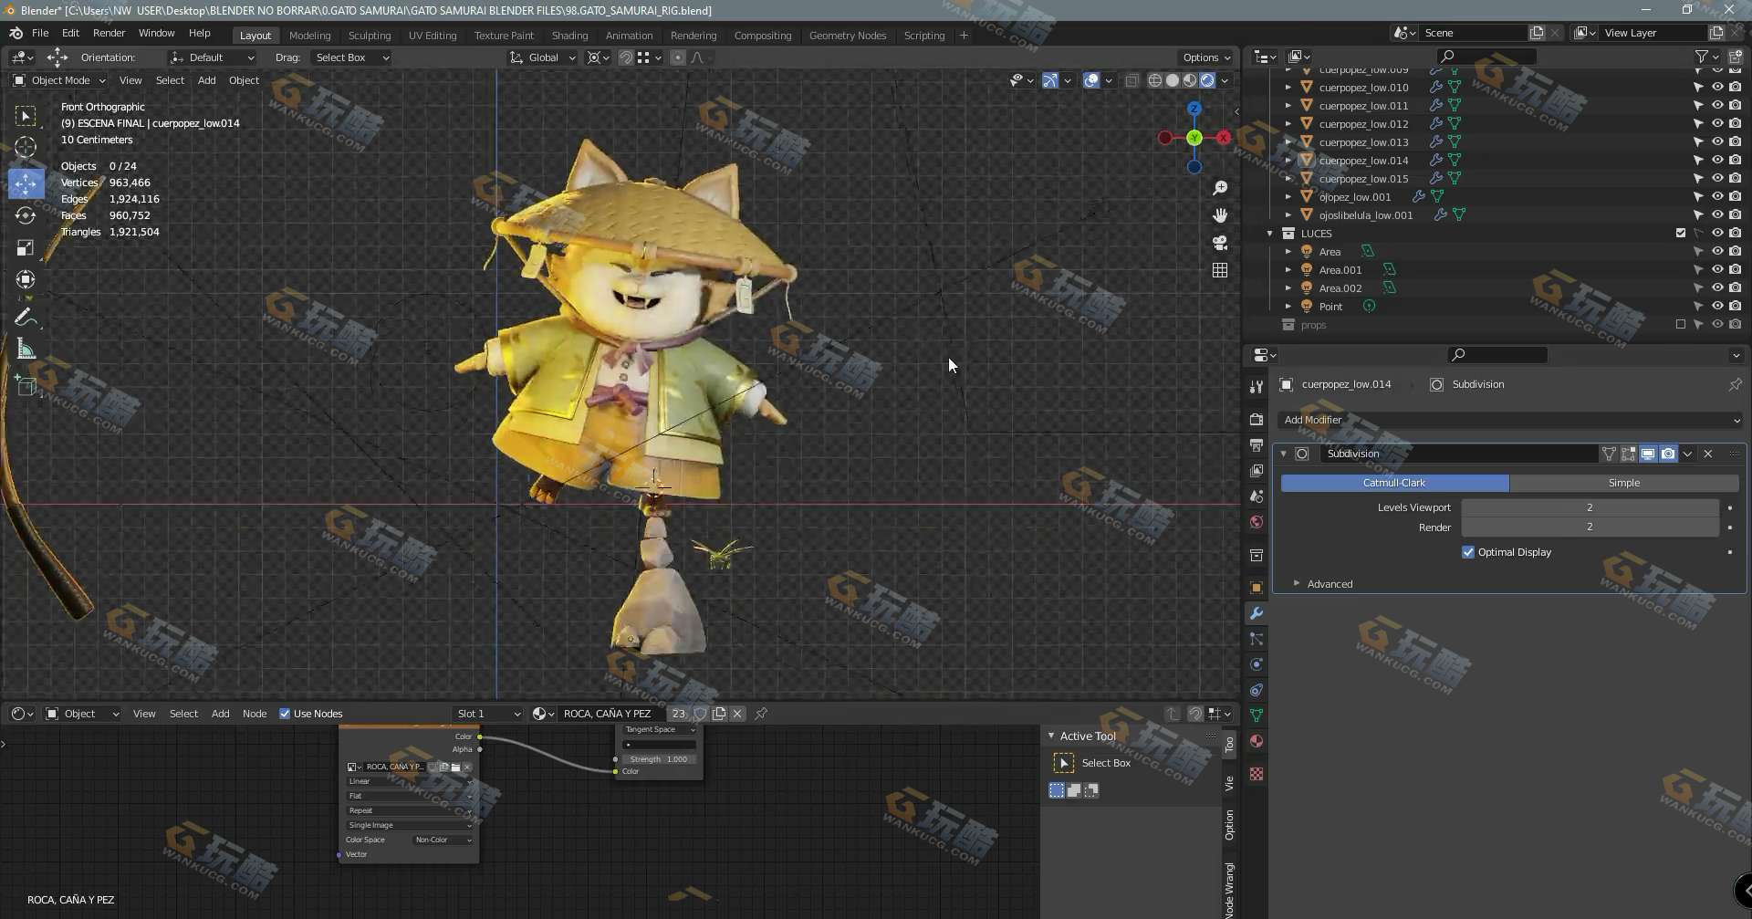Viewport: 1752px width, 919px height.
Task: Activate the Move tool
Action: pos(26,183)
